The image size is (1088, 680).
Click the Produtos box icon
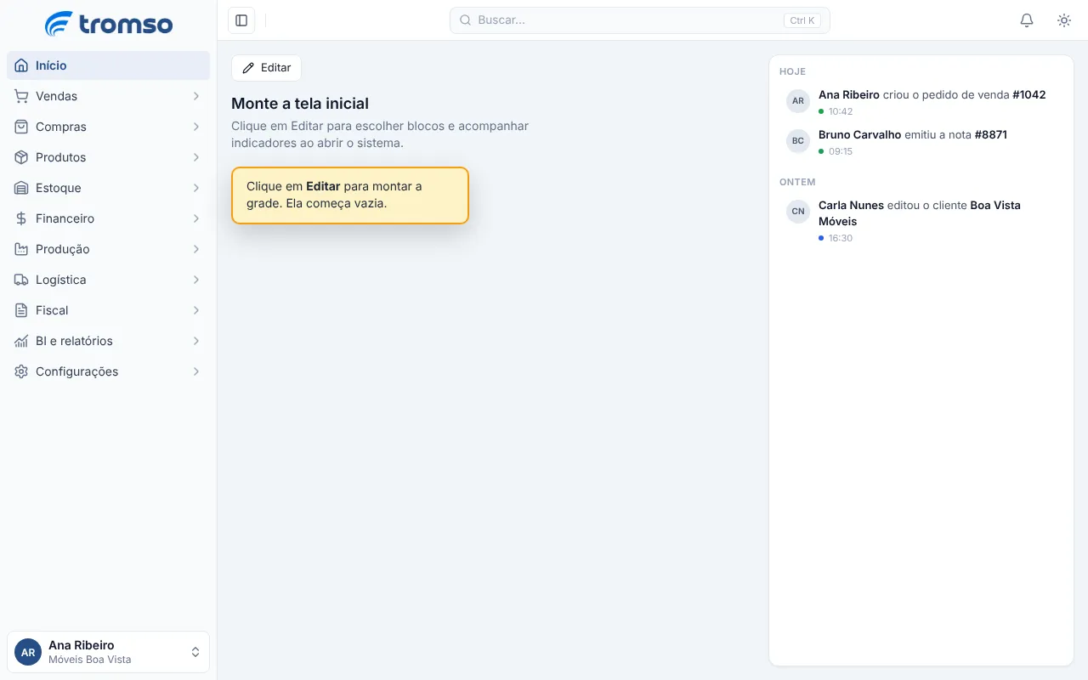pyautogui.click(x=21, y=157)
